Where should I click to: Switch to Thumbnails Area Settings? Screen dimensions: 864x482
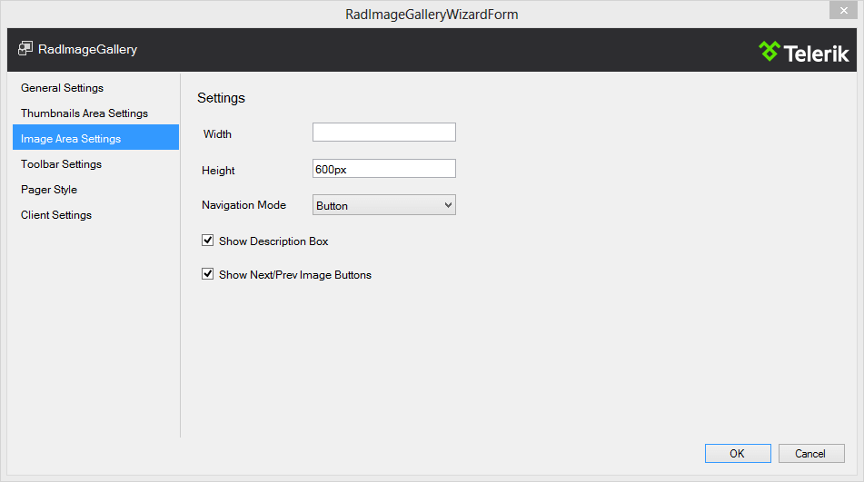tap(84, 113)
